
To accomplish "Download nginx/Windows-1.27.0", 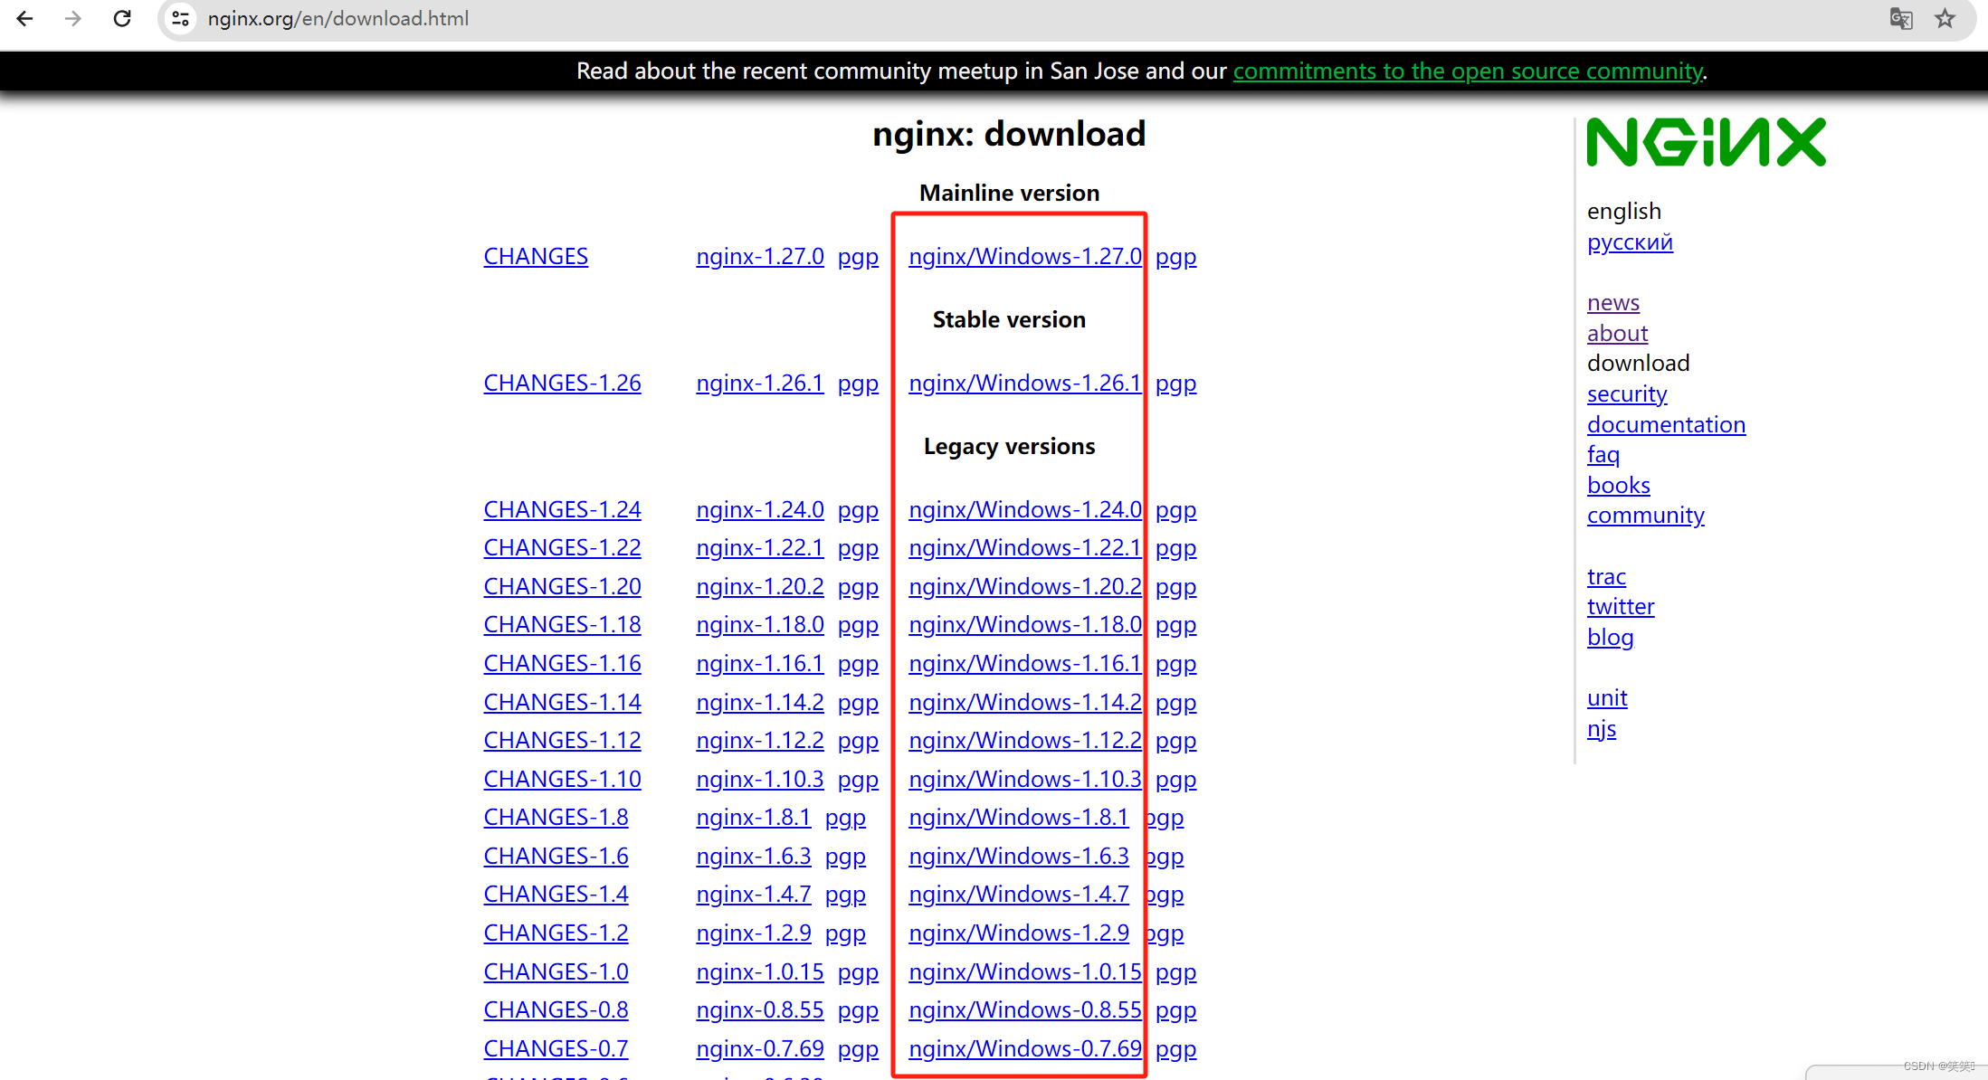I will coord(1025,256).
